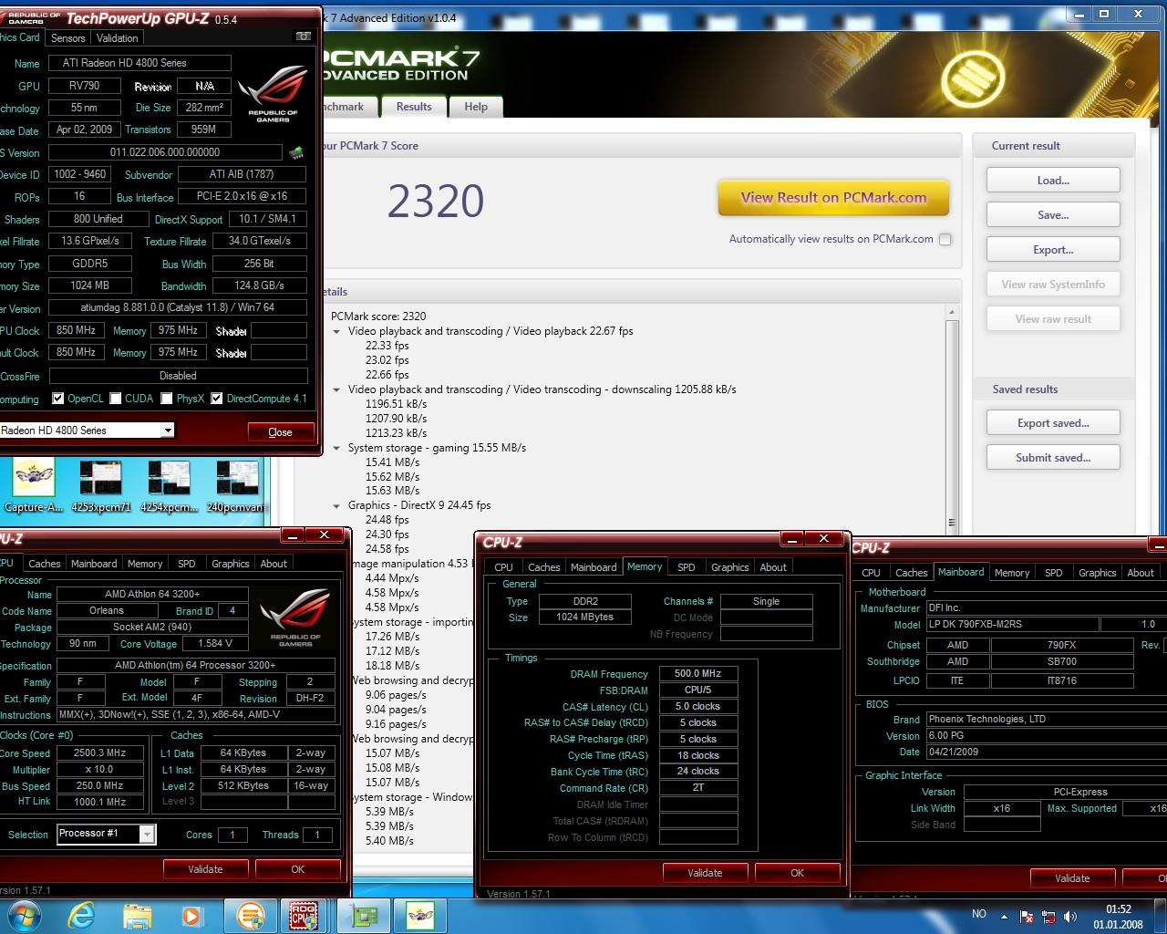Collapse Video playback 22.67 fps result
The width and height of the screenshot is (1167, 934).
click(337, 331)
